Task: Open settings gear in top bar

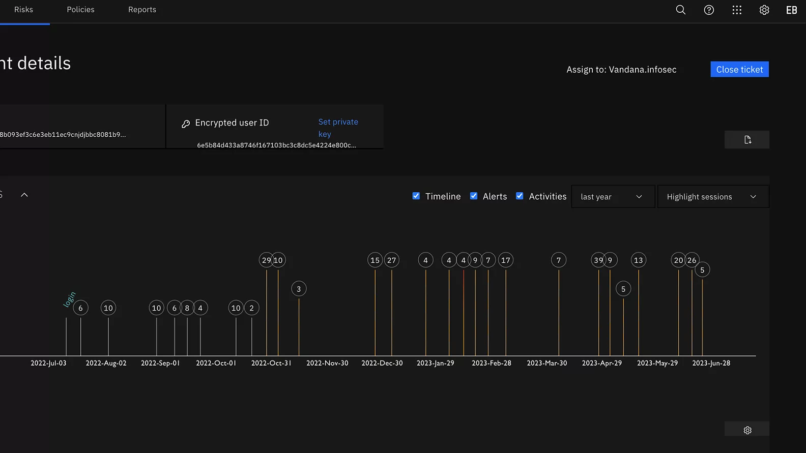Action: (x=764, y=10)
